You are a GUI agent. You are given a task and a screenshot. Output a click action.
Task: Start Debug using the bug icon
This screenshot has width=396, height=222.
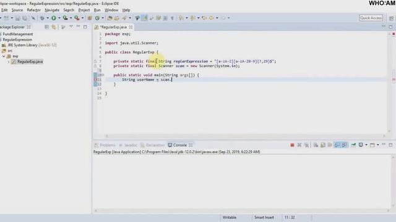pyautogui.click(x=42, y=18)
